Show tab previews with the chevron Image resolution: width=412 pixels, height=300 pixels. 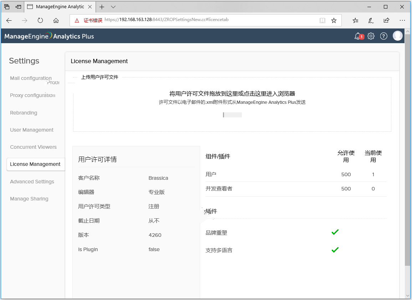(x=113, y=7)
